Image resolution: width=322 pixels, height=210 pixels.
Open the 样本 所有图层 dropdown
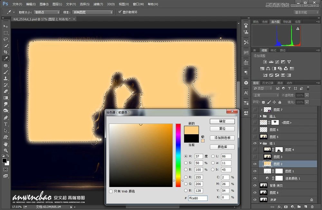(x=93, y=12)
